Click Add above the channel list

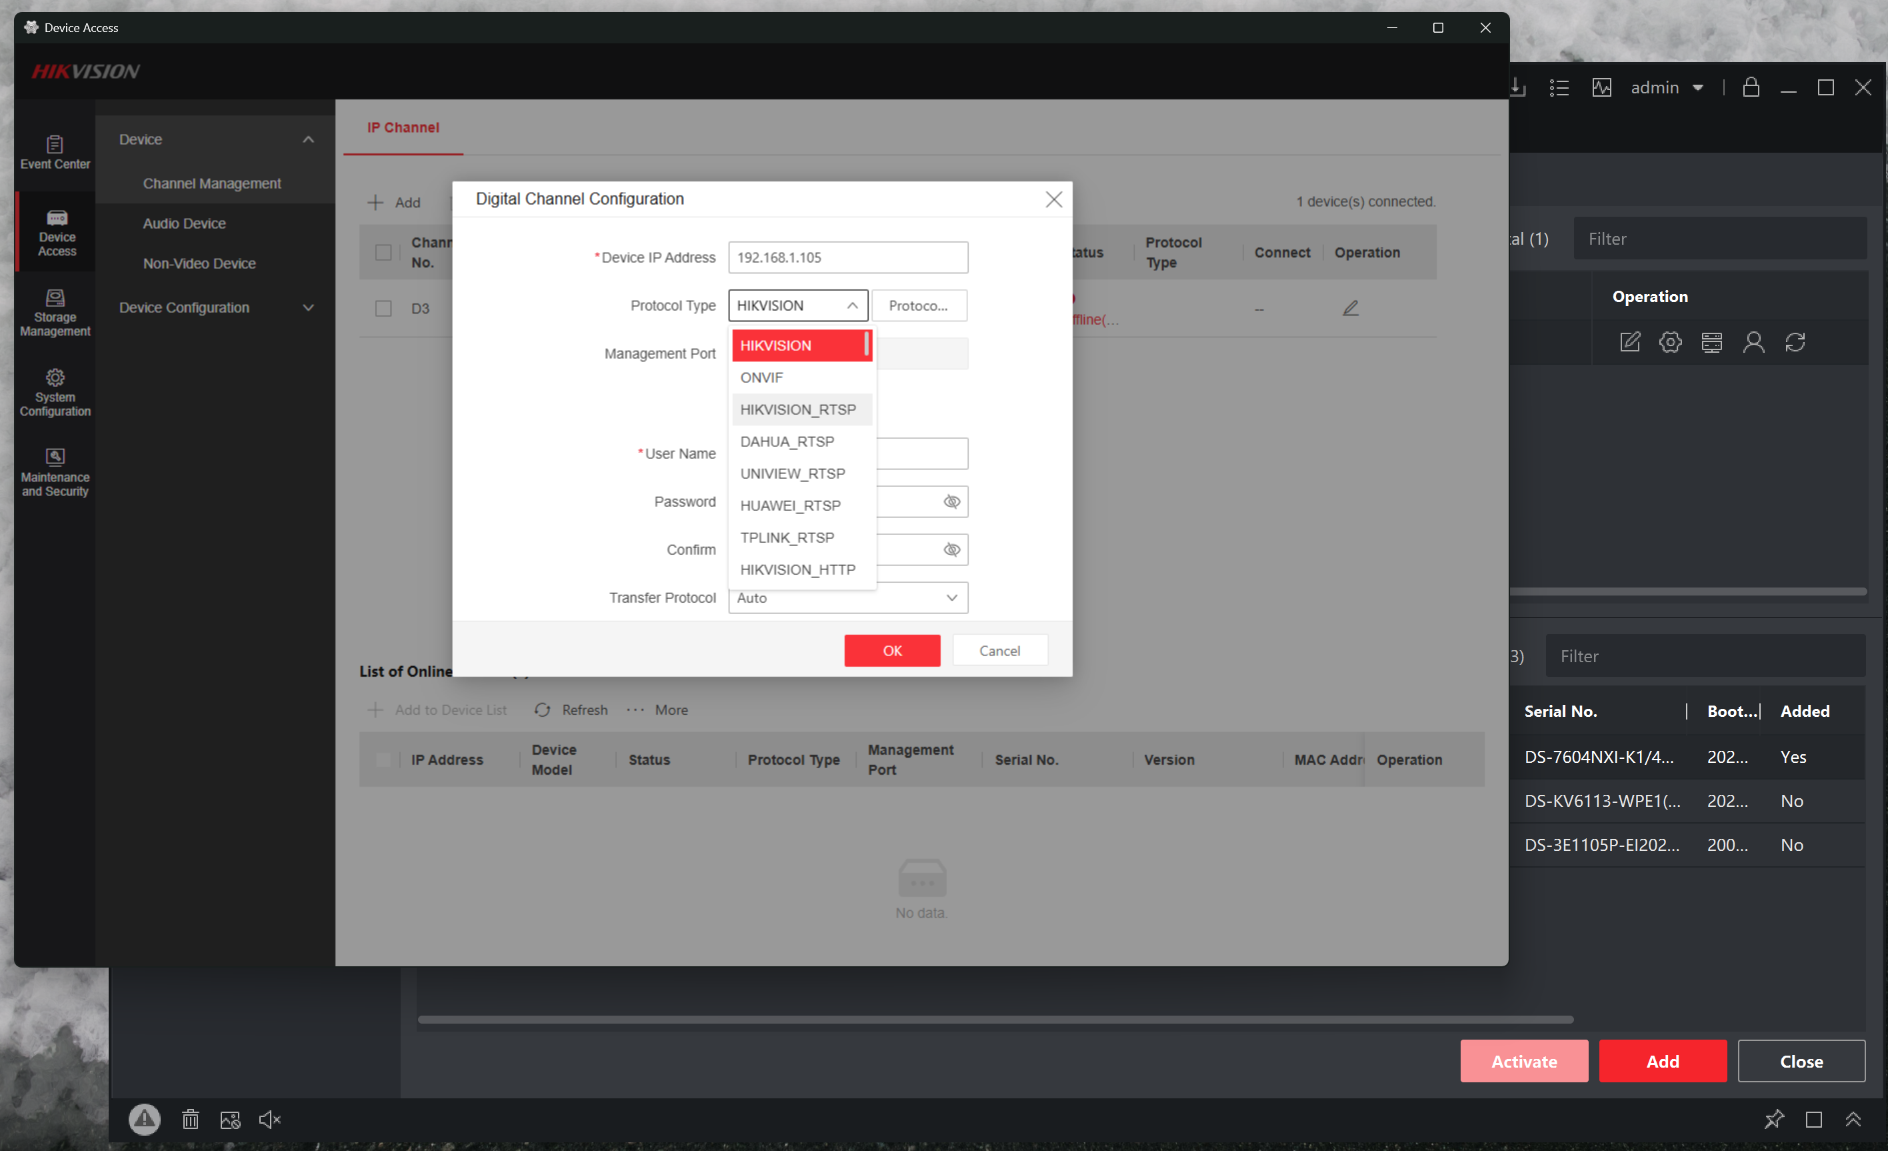pyautogui.click(x=394, y=202)
